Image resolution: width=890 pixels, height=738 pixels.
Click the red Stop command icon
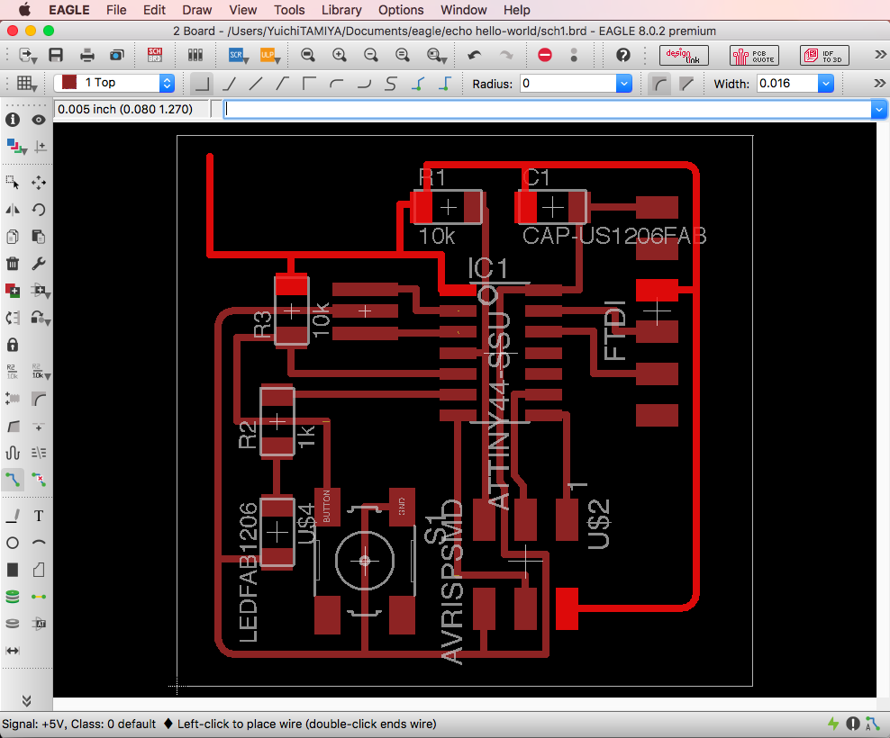tap(545, 55)
